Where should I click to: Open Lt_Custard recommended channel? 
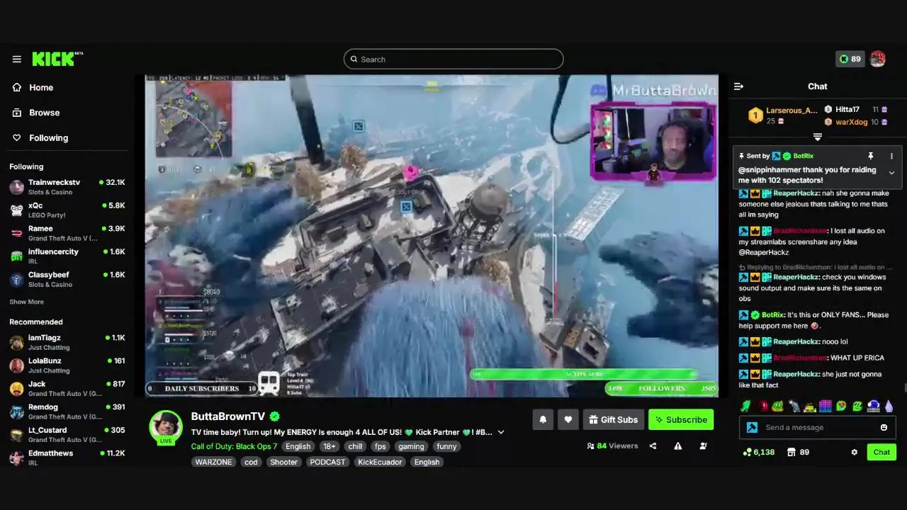pos(67,434)
